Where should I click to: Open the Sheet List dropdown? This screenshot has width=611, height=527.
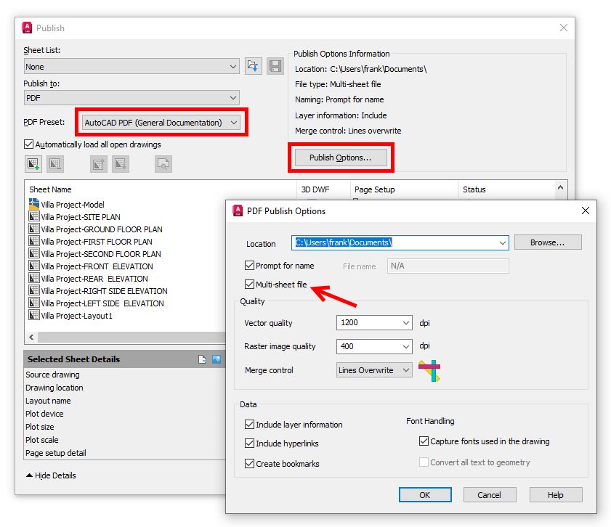tap(131, 67)
